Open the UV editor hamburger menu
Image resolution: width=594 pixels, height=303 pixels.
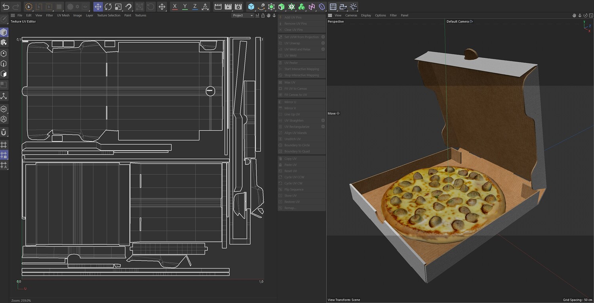(13, 15)
